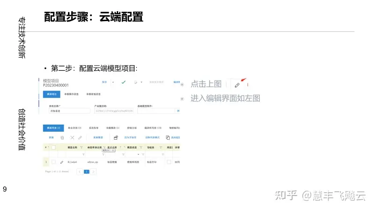Click the 产品授权码 input field
The width and height of the screenshot is (375, 211).
point(114,111)
